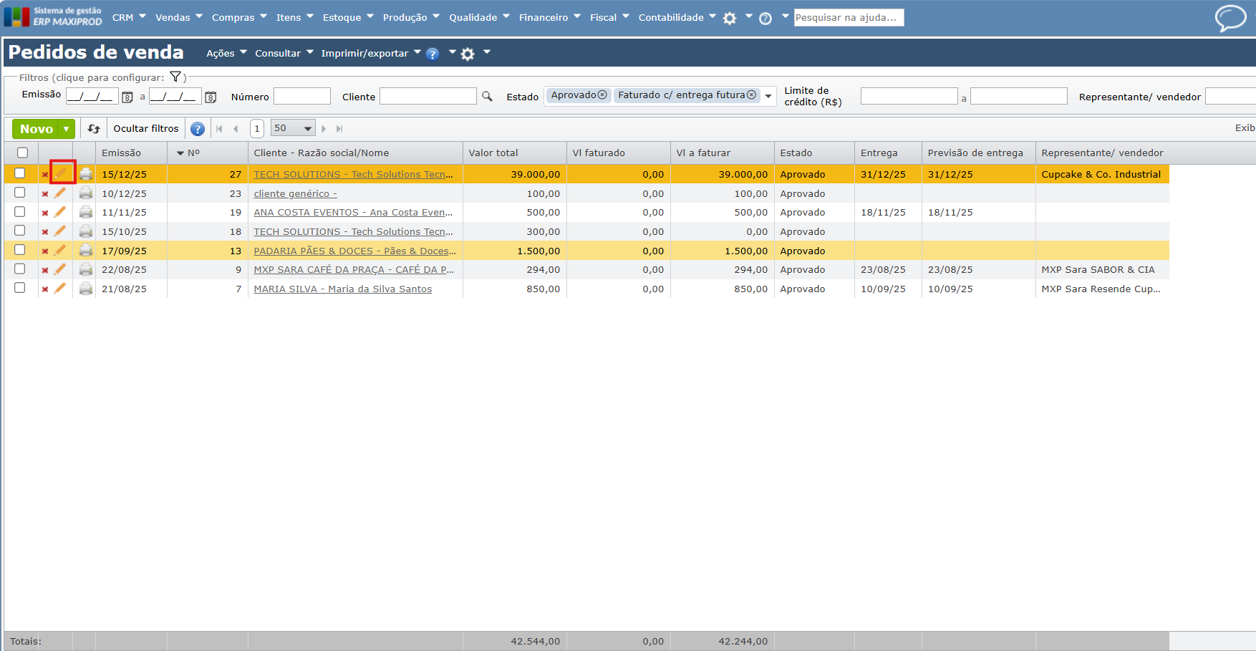The image size is (1256, 651).
Task: Open the top bar settings gear
Action: pyautogui.click(x=730, y=19)
